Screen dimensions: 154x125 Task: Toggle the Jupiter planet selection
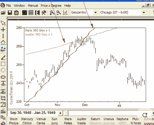click(82, 119)
